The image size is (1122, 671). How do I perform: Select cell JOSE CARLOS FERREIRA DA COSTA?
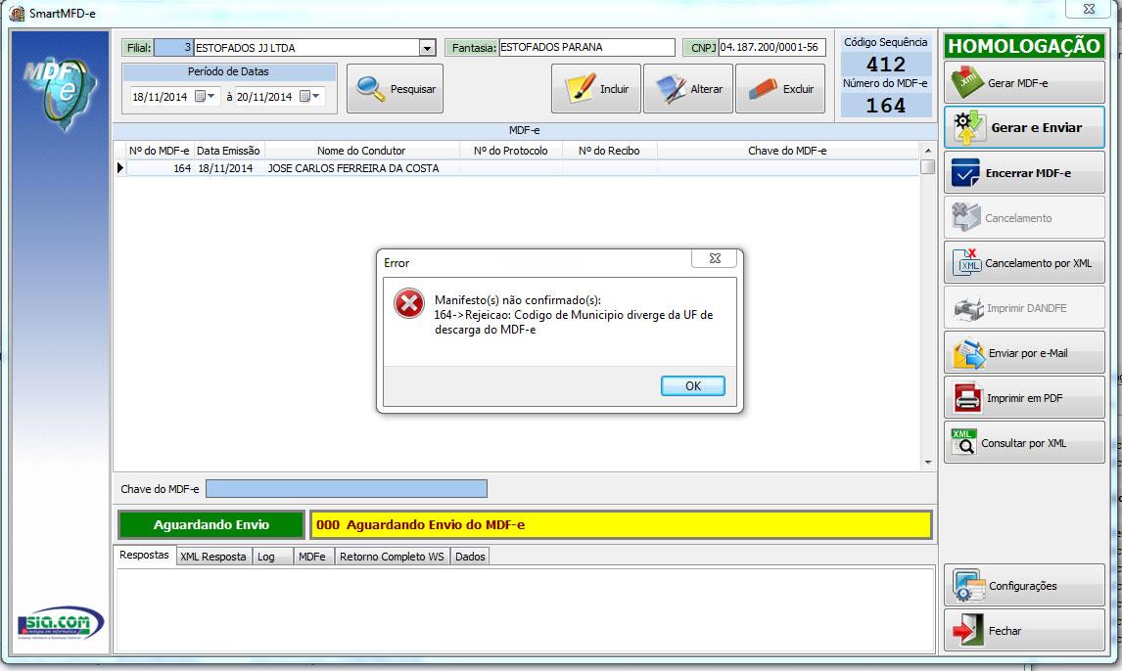[x=361, y=168]
